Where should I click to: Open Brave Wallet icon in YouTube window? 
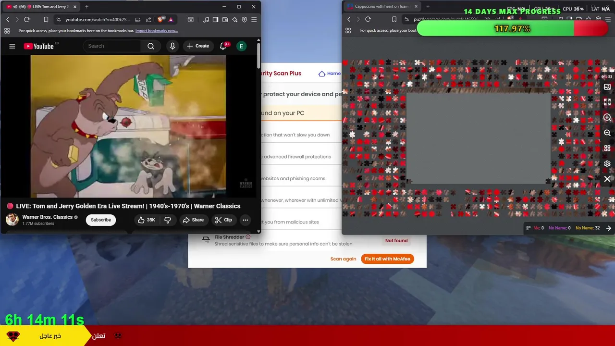(x=225, y=20)
